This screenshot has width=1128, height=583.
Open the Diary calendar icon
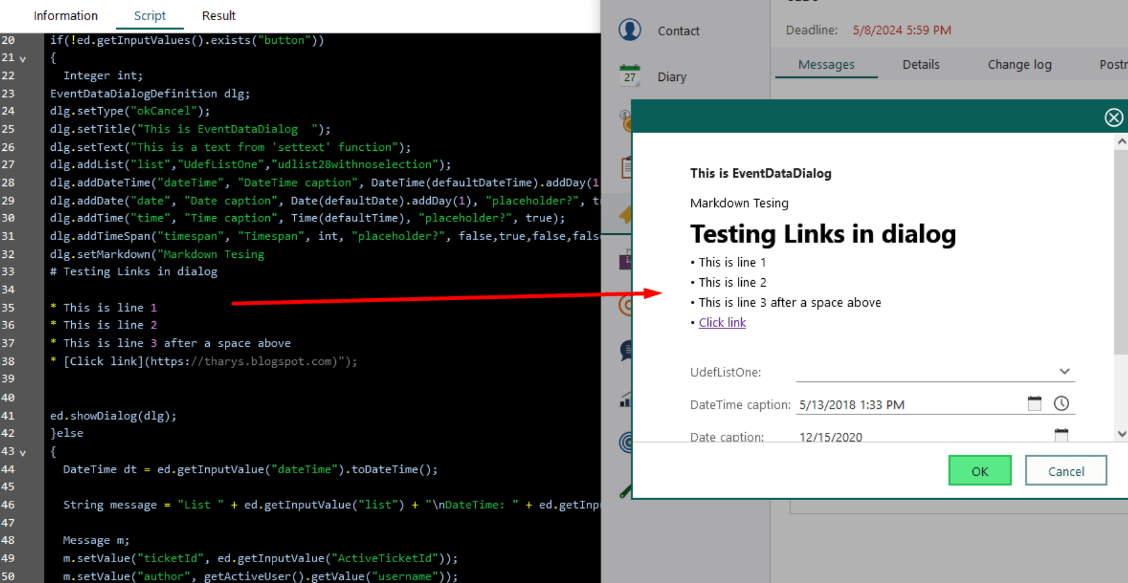[630, 76]
